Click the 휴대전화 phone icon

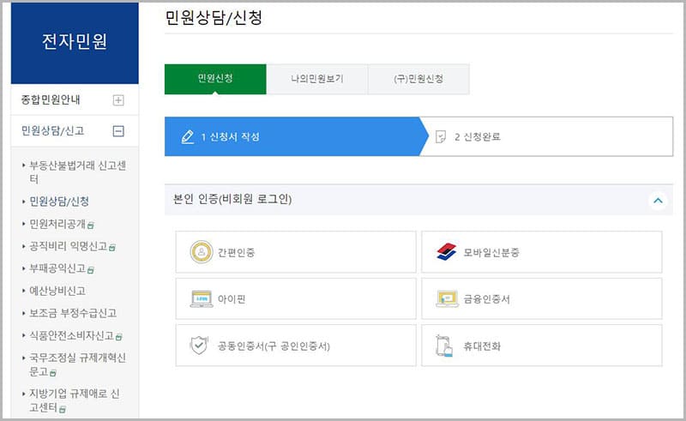(445, 346)
